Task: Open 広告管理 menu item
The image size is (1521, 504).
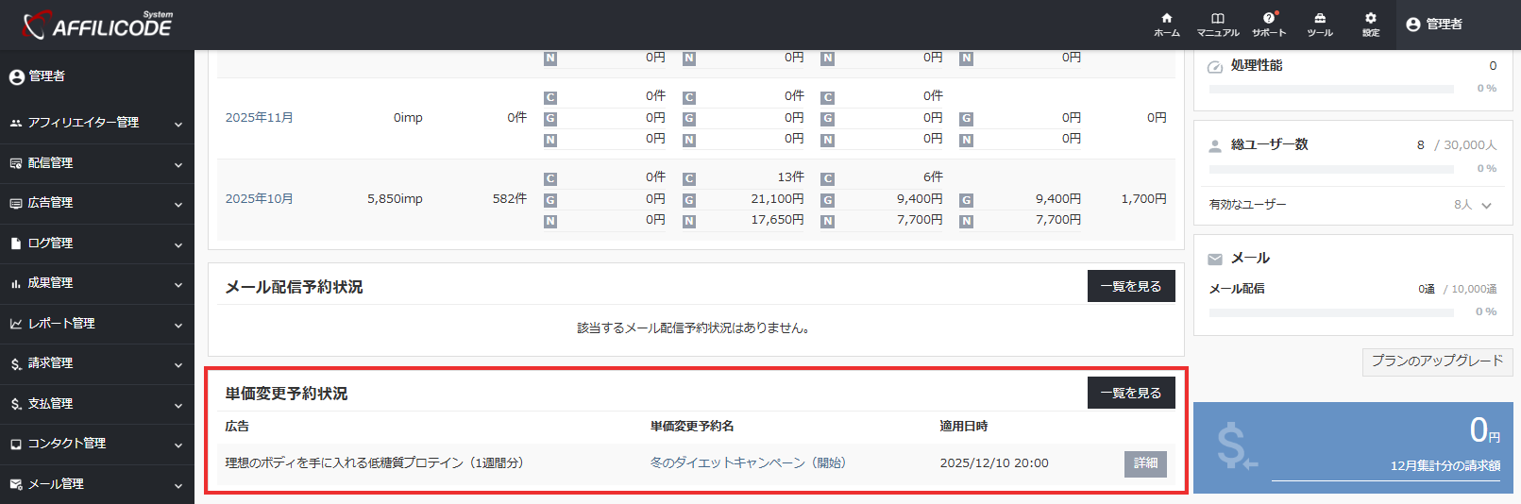Action: (97, 203)
